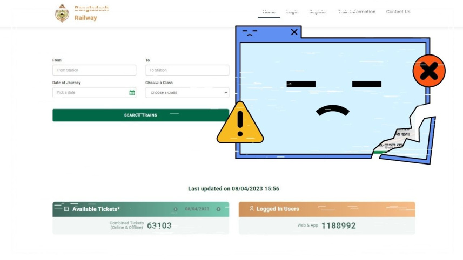
Task: Open the Contact Us menu item
Action: [x=398, y=12]
